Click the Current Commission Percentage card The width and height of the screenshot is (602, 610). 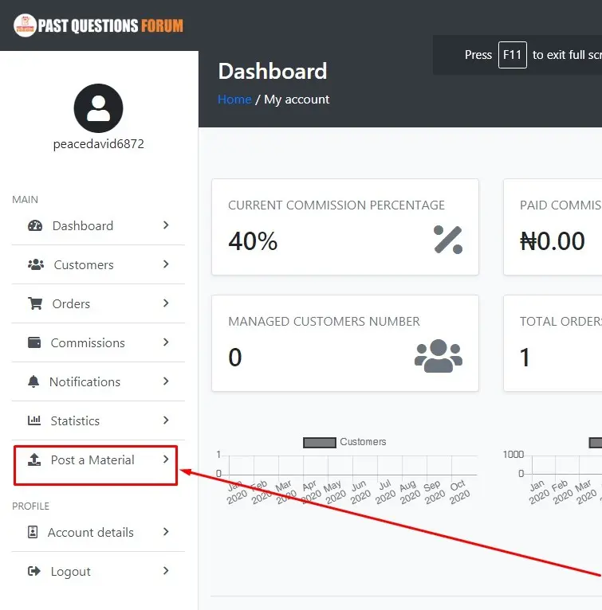pos(344,227)
